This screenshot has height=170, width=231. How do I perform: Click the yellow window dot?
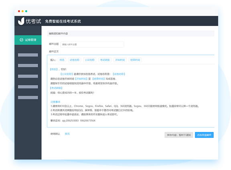click(22, 11)
